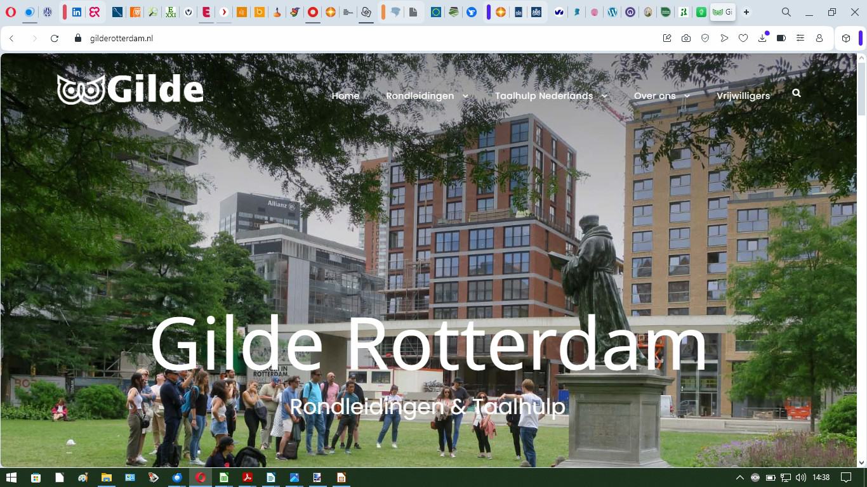Open the browser profile icon

click(x=819, y=38)
